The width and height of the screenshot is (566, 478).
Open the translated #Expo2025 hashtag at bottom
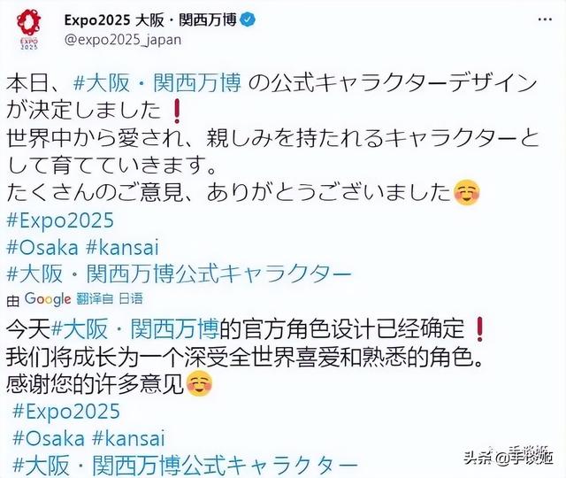(x=66, y=411)
